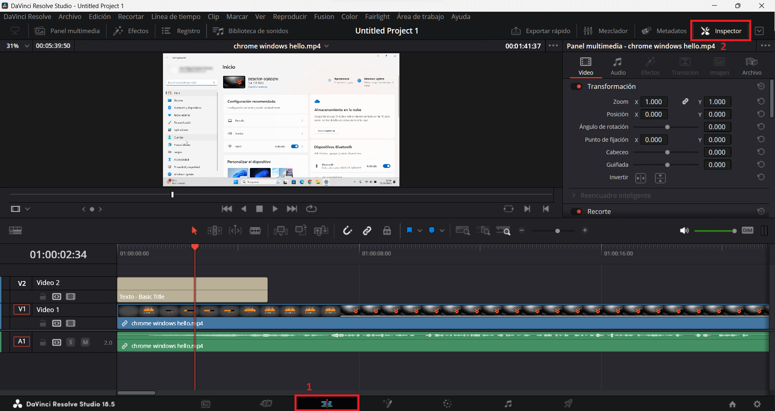
Task: Switch to inspector Audio tab
Action: click(x=618, y=67)
